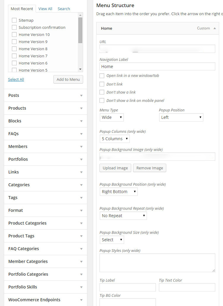Click the pages list scroll-down arrow
Viewport: 223px width, 306px height.
(80, 69)
